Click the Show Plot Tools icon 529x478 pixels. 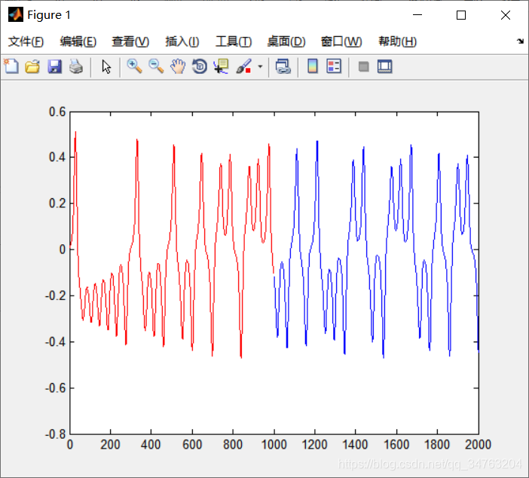[x=385, y=66]
